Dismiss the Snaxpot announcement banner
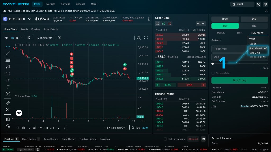The image size is (271, 152). (x=266, y=11)
